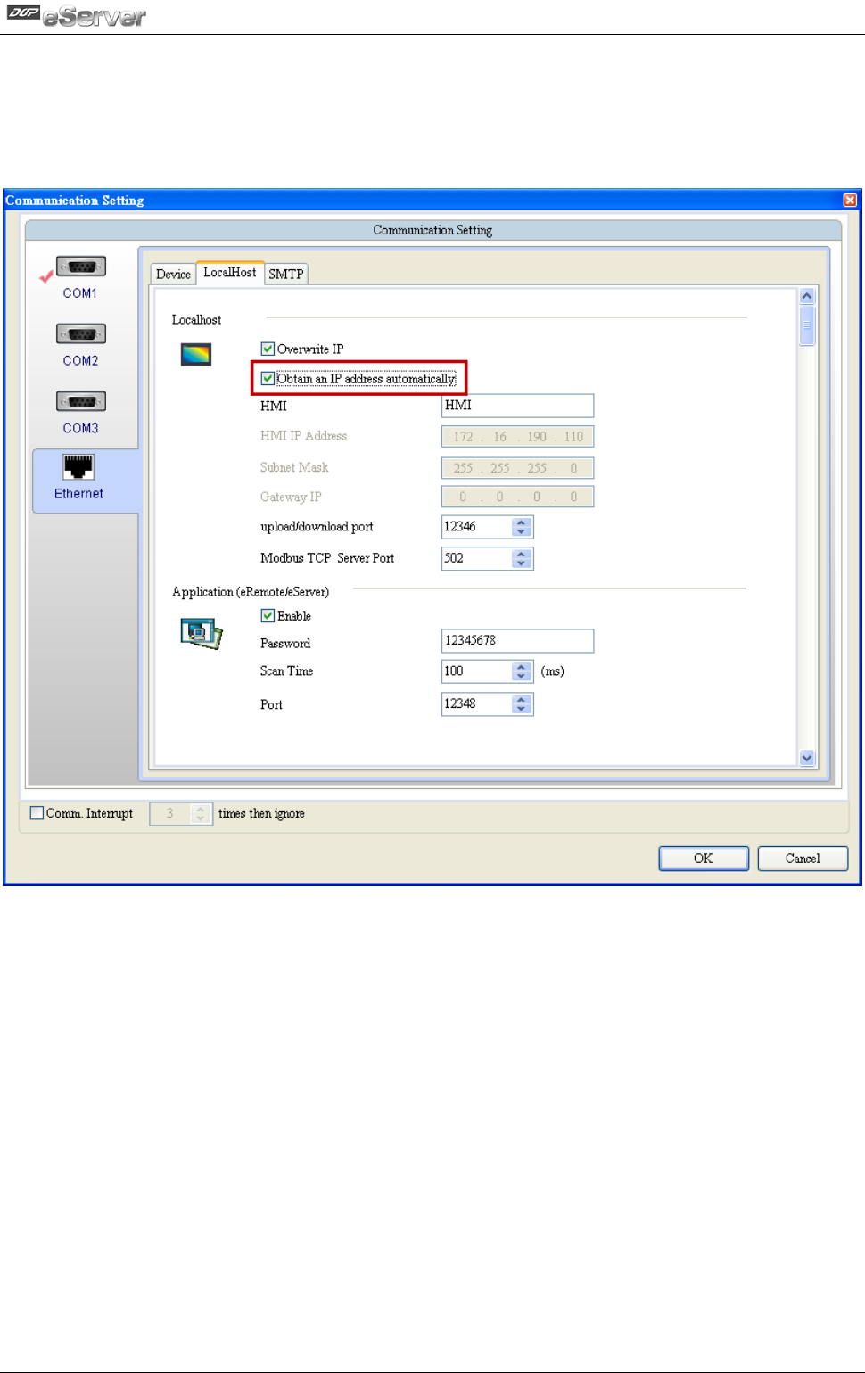
Task: Increase the upload/download port value
Action: [522, 522]
